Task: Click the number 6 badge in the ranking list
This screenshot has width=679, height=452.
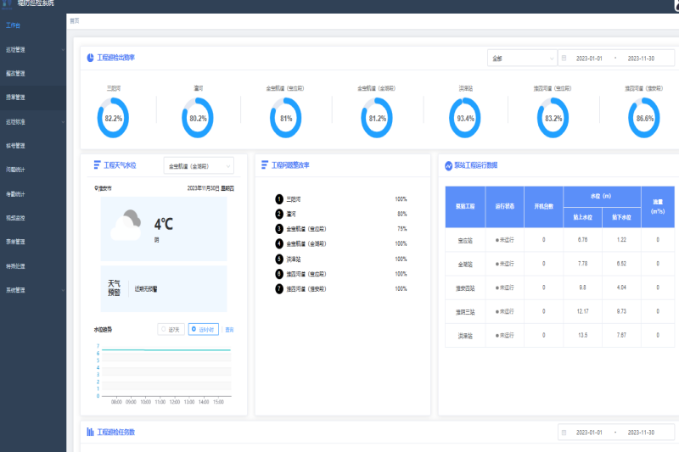Action: click(x=279, y=274)
